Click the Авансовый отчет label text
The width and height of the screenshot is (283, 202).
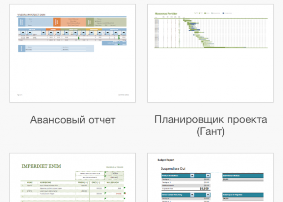click(72, 120)
